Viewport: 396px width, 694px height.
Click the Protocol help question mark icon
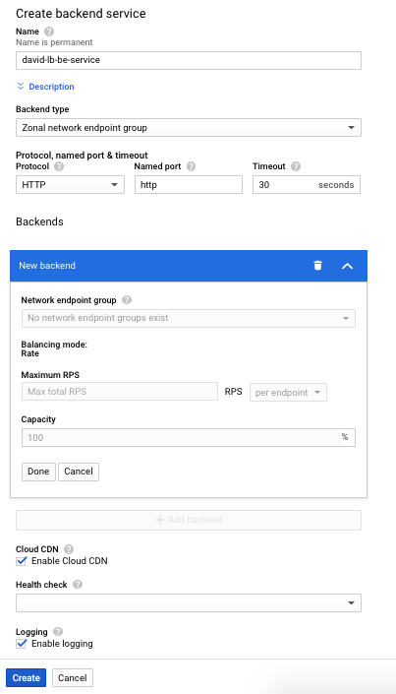coord(59,167)
